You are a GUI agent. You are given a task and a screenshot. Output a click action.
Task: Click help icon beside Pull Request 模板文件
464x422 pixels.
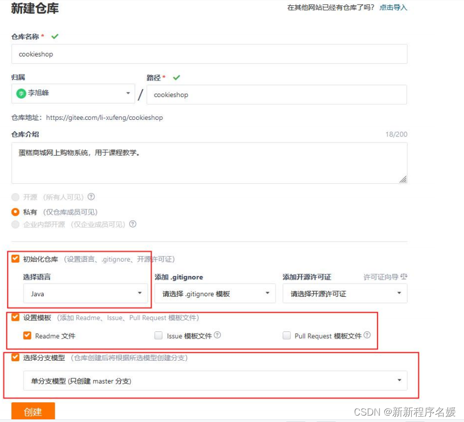pyautogui.click(x=367, y=335)
